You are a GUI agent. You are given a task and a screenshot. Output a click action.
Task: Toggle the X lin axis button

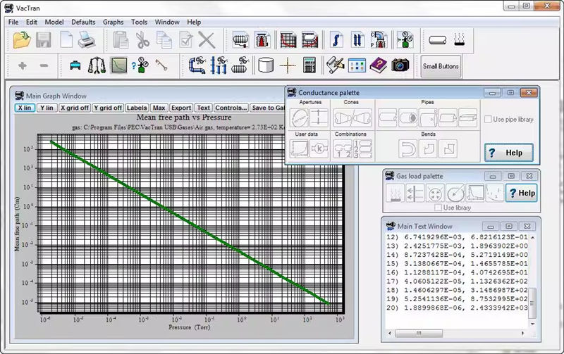pos(25,108)
